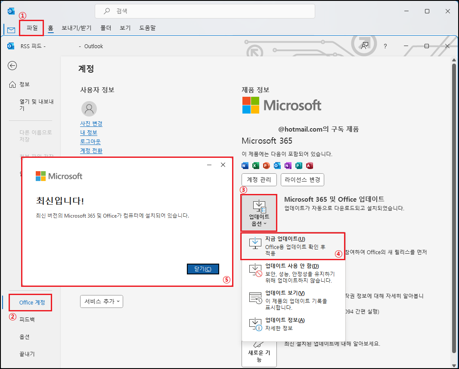This screenshot has height=369, width=459.
Task: Expand the 서비스 추가 dropdown
Action: 102,301
